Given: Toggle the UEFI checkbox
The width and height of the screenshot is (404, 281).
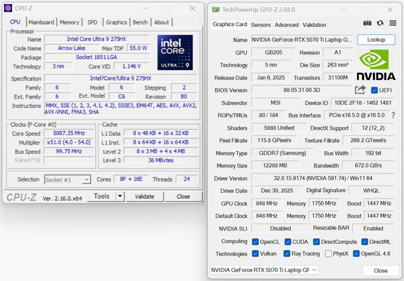Looking at the screenshot, I should 374,90.
